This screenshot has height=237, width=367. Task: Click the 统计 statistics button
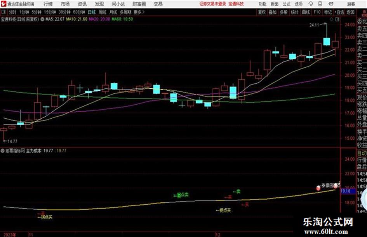point(294,12)
